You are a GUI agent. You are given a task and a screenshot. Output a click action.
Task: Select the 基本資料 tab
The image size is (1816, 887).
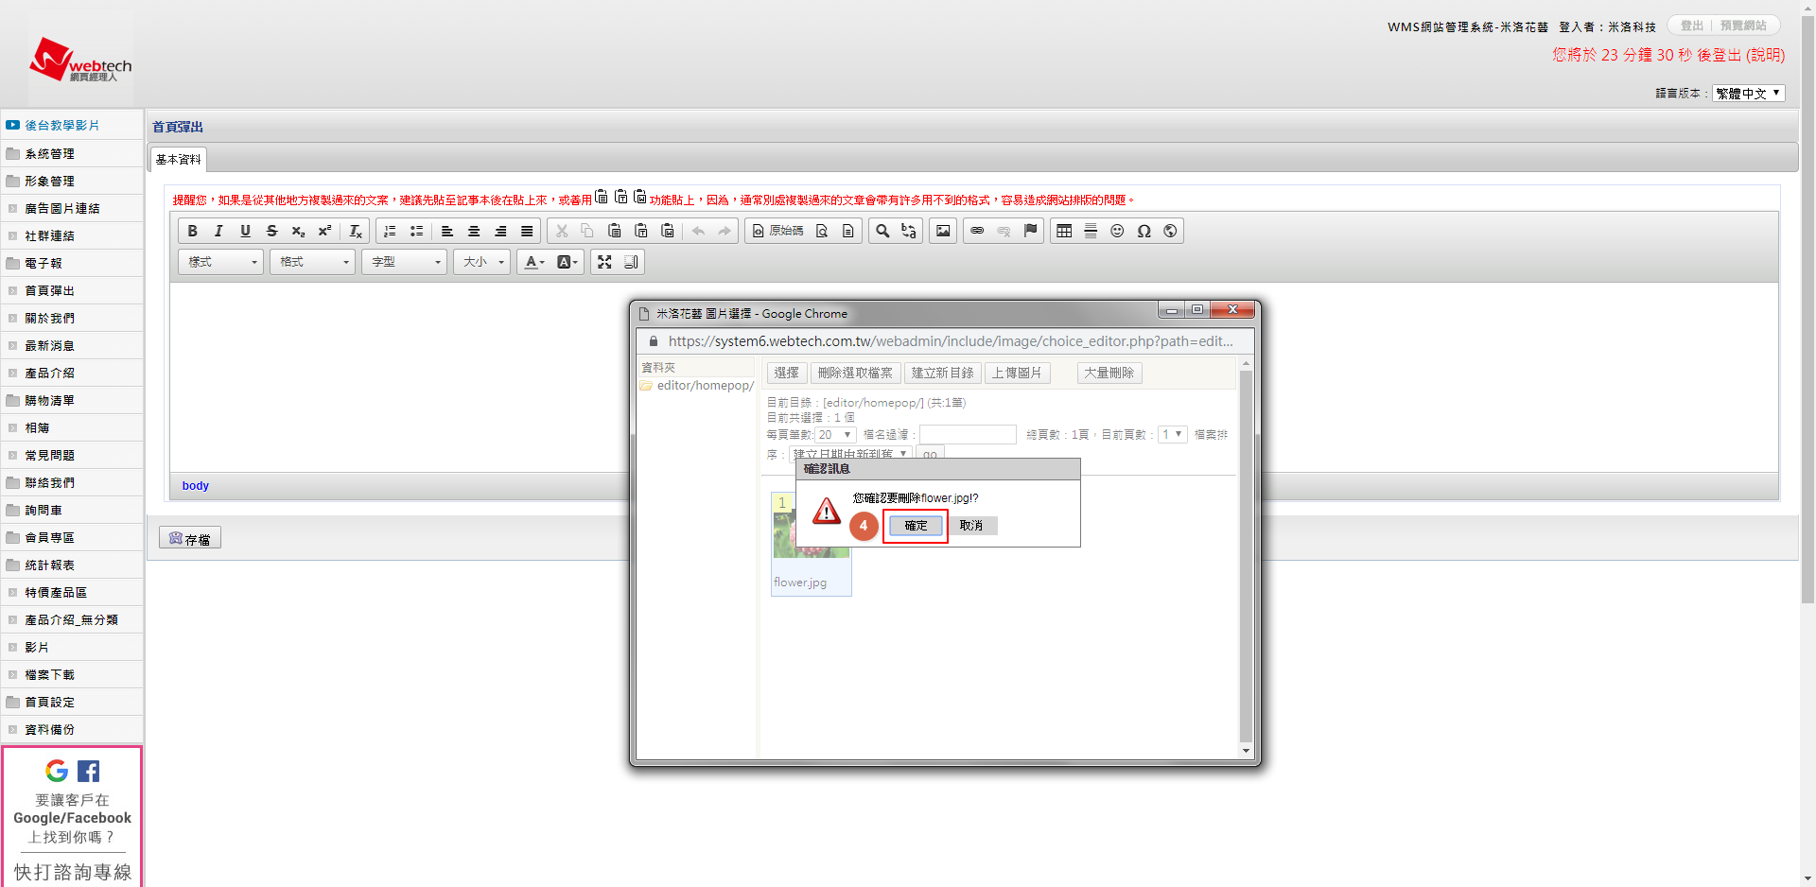[x=178, y=159]
